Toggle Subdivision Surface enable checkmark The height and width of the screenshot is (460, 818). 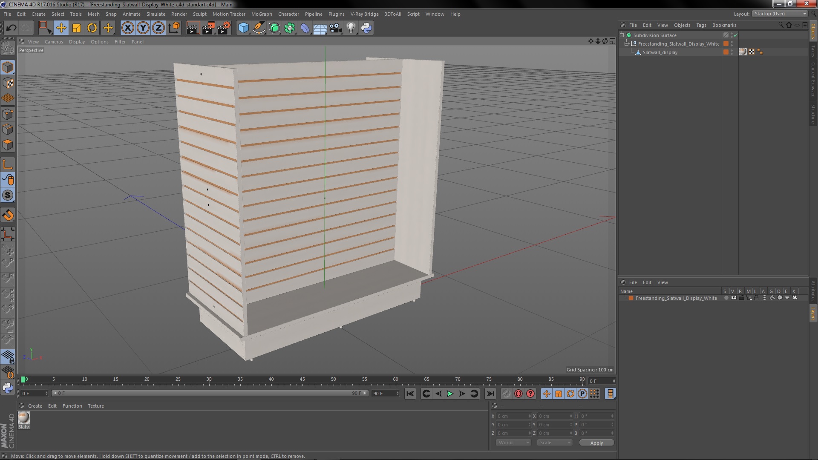pos(735,35)
